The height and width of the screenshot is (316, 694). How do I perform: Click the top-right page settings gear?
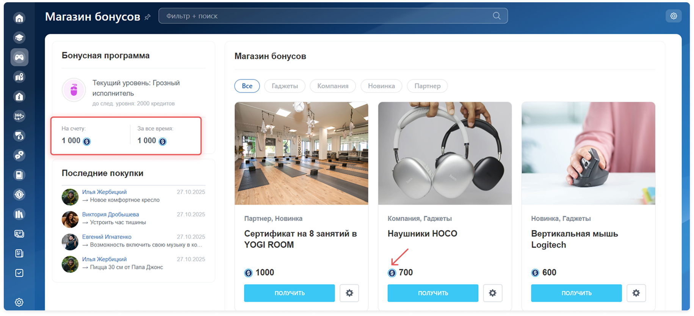click(673, 16)
